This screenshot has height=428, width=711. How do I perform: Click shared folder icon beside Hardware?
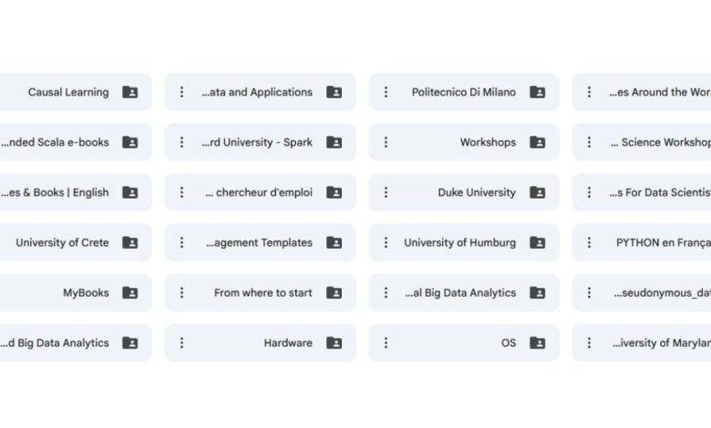(x=335, y=343)
